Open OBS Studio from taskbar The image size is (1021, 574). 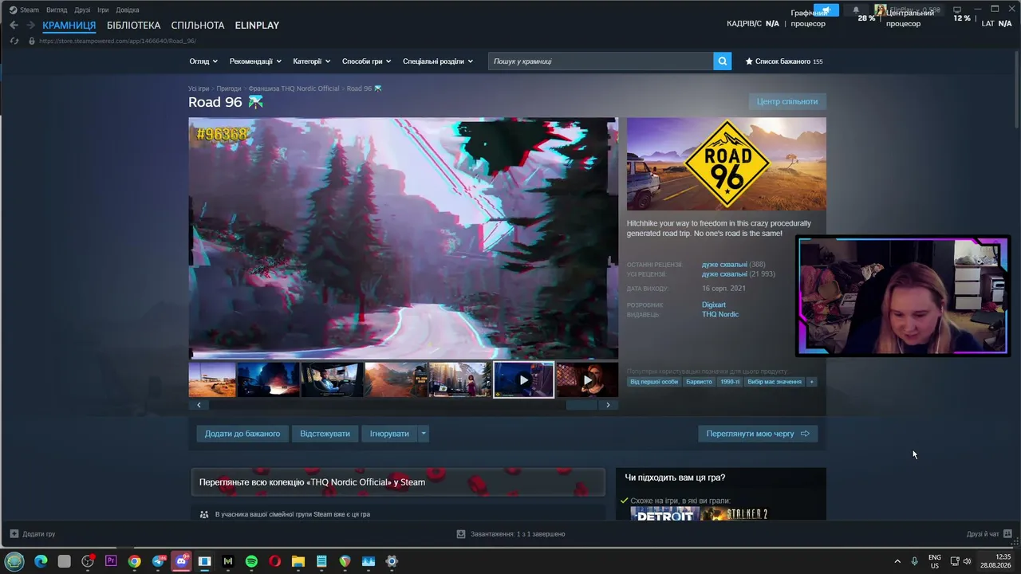[x=88, y=561]
